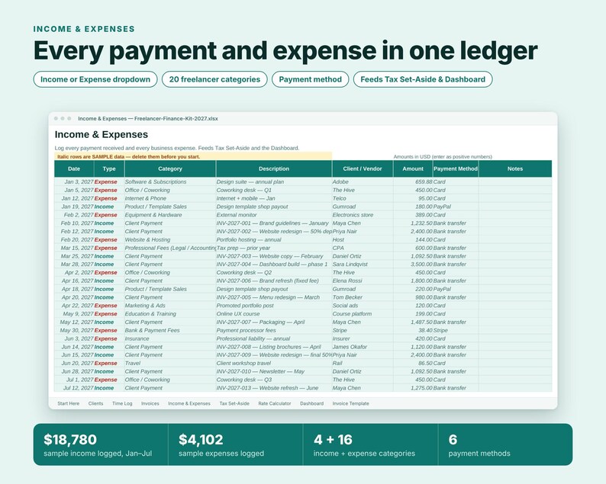Click the 'Elena Rossi' client cell
The height and width of the screenshot is (484, 606).
(363, 280)
